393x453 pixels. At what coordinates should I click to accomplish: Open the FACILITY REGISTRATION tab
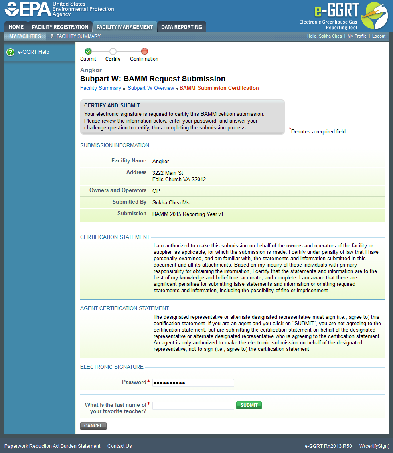[x=60, y=26]
